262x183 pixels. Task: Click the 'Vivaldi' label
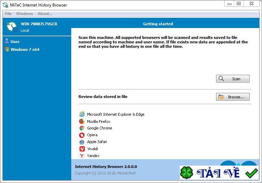click(x=92, y=149)
